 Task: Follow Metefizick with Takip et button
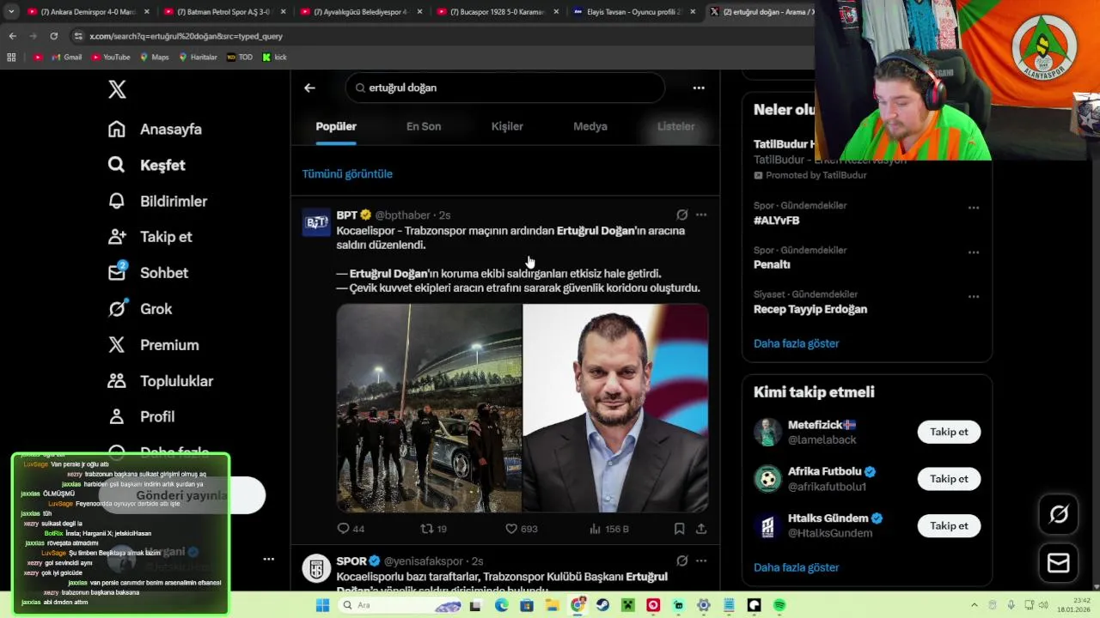[949, 432]
